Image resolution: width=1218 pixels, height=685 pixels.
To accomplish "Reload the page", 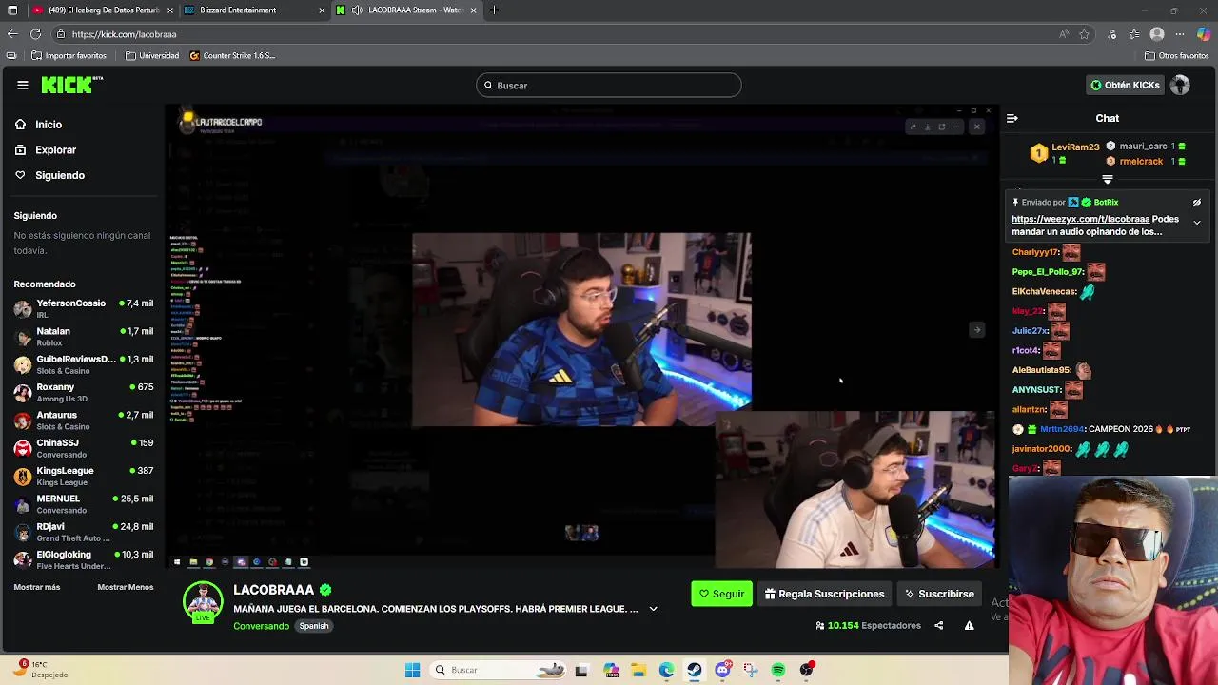I will tap(35, 34).
